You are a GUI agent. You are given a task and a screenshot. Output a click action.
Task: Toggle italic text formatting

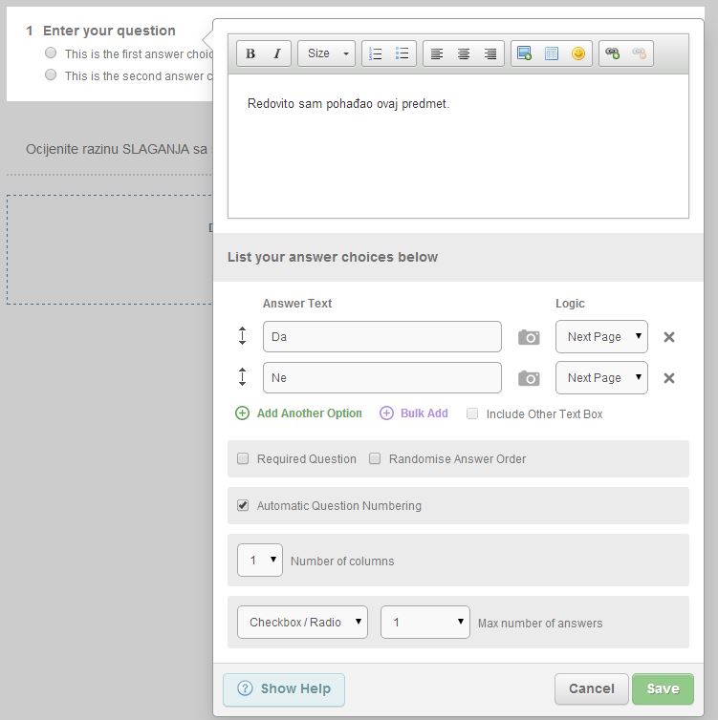277,53
